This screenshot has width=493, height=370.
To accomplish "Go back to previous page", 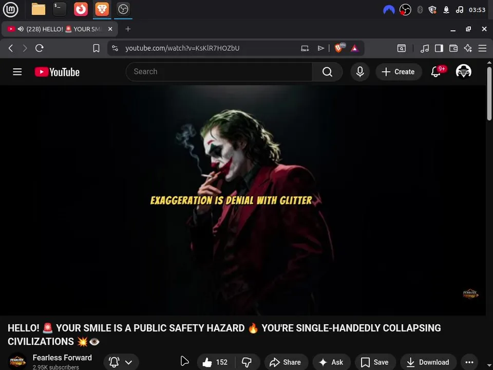I will point(11,48).
